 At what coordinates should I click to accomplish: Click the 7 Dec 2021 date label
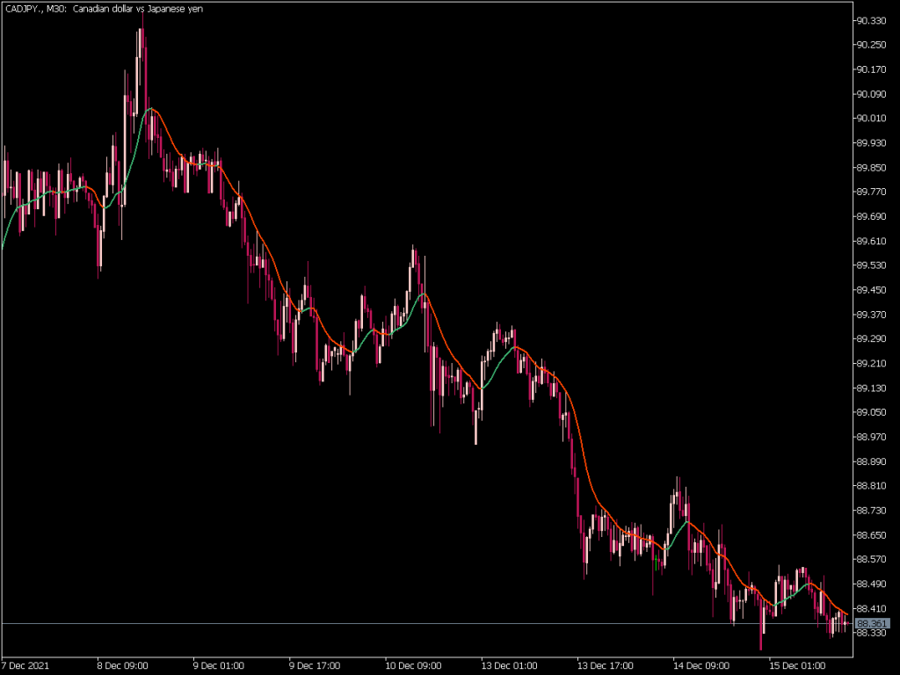(27, 665)
